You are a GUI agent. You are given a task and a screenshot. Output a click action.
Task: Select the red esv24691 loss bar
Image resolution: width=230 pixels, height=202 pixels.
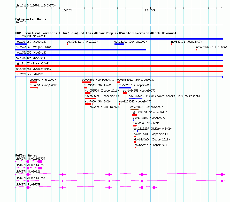click(x=87, y=82)
